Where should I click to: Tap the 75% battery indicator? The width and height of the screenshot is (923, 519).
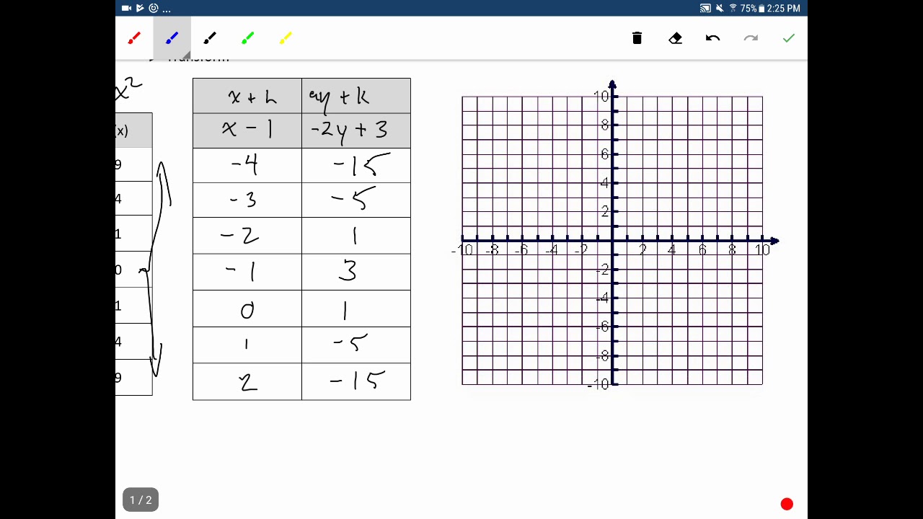tap(751, 8)
